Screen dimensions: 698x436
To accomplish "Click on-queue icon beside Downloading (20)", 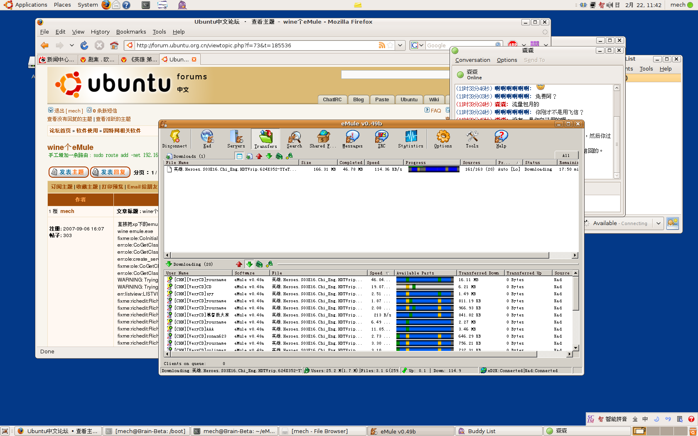I will pos(259,264).
